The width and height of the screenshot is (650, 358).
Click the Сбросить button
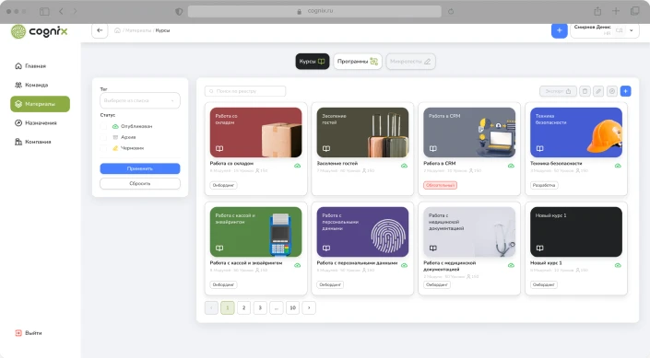point(140,183)
